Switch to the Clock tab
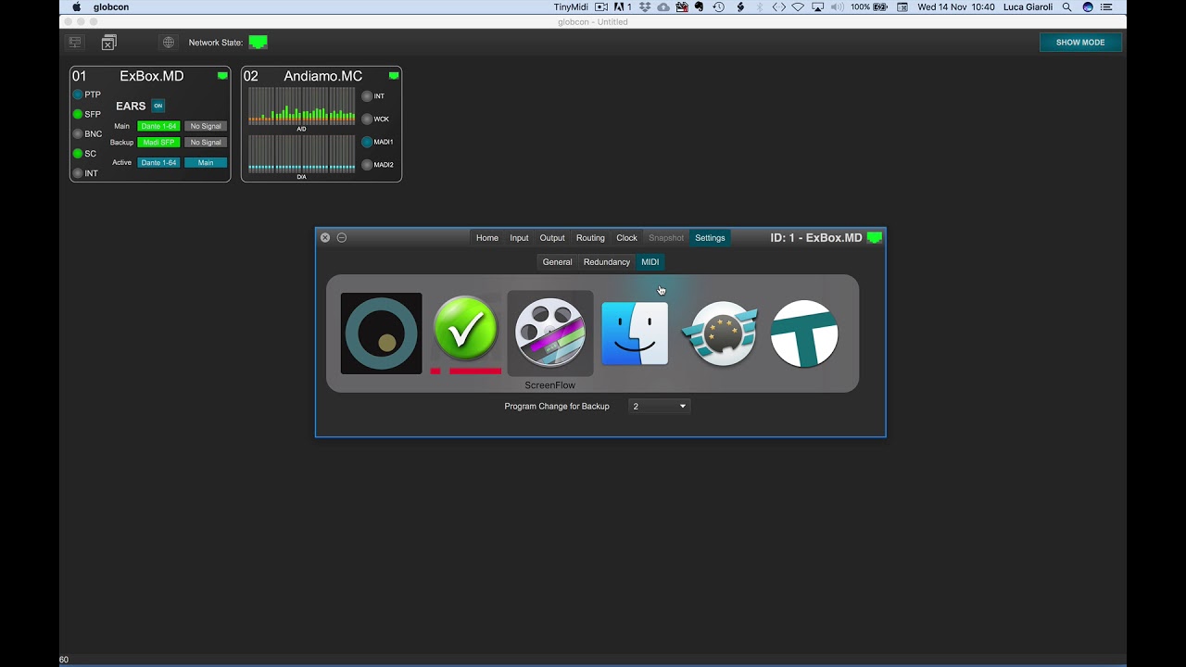1186x667 pixels. tap(627, 238)
